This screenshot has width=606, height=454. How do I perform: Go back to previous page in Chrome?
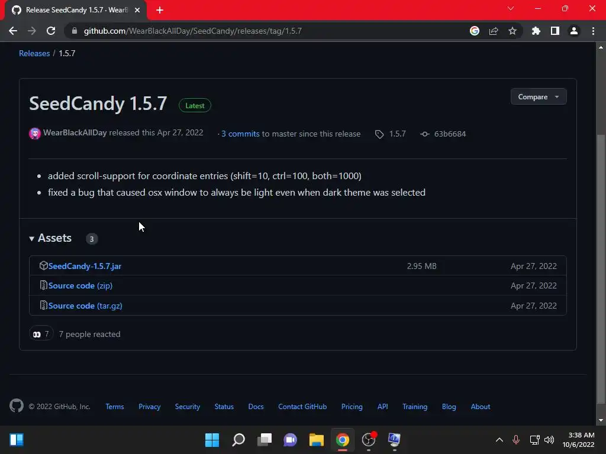click(x=13, y=31)
